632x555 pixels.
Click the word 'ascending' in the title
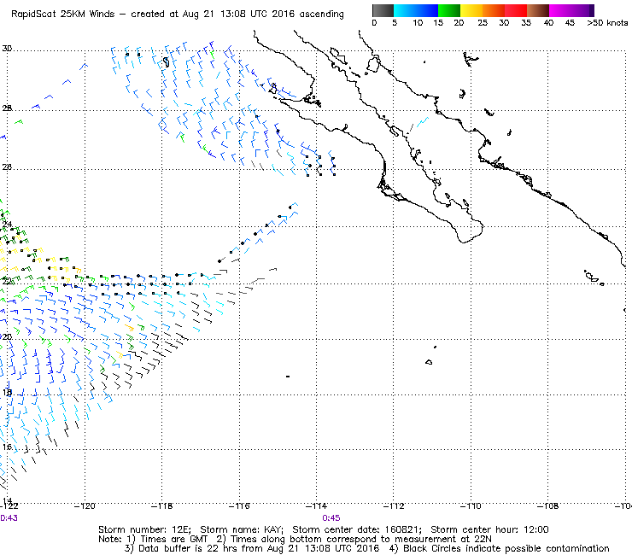[x=321, y=15]
